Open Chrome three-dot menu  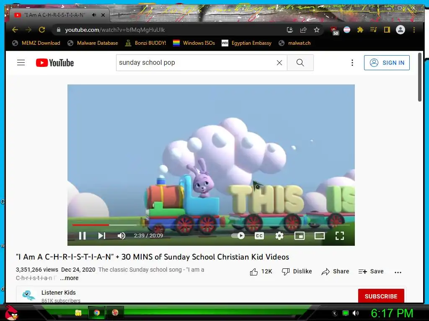pos(414,30)
